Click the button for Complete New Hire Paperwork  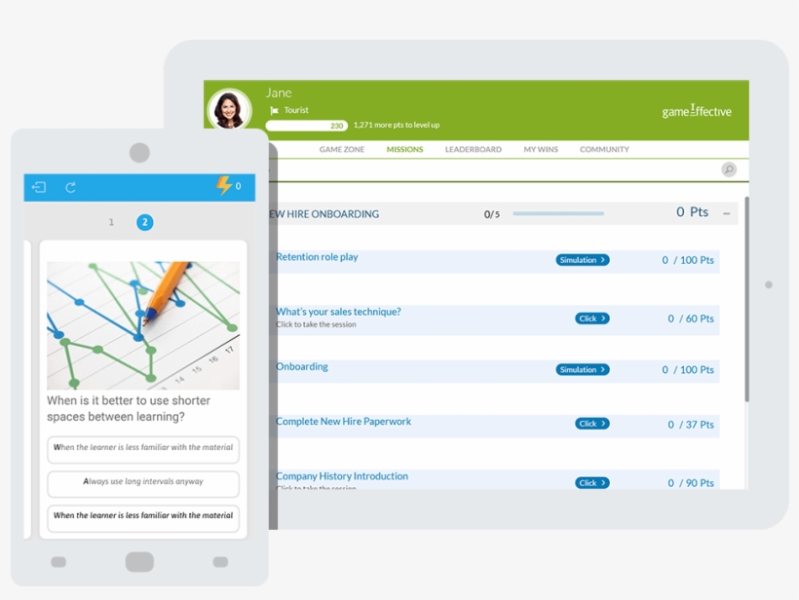tap(592, 424)
